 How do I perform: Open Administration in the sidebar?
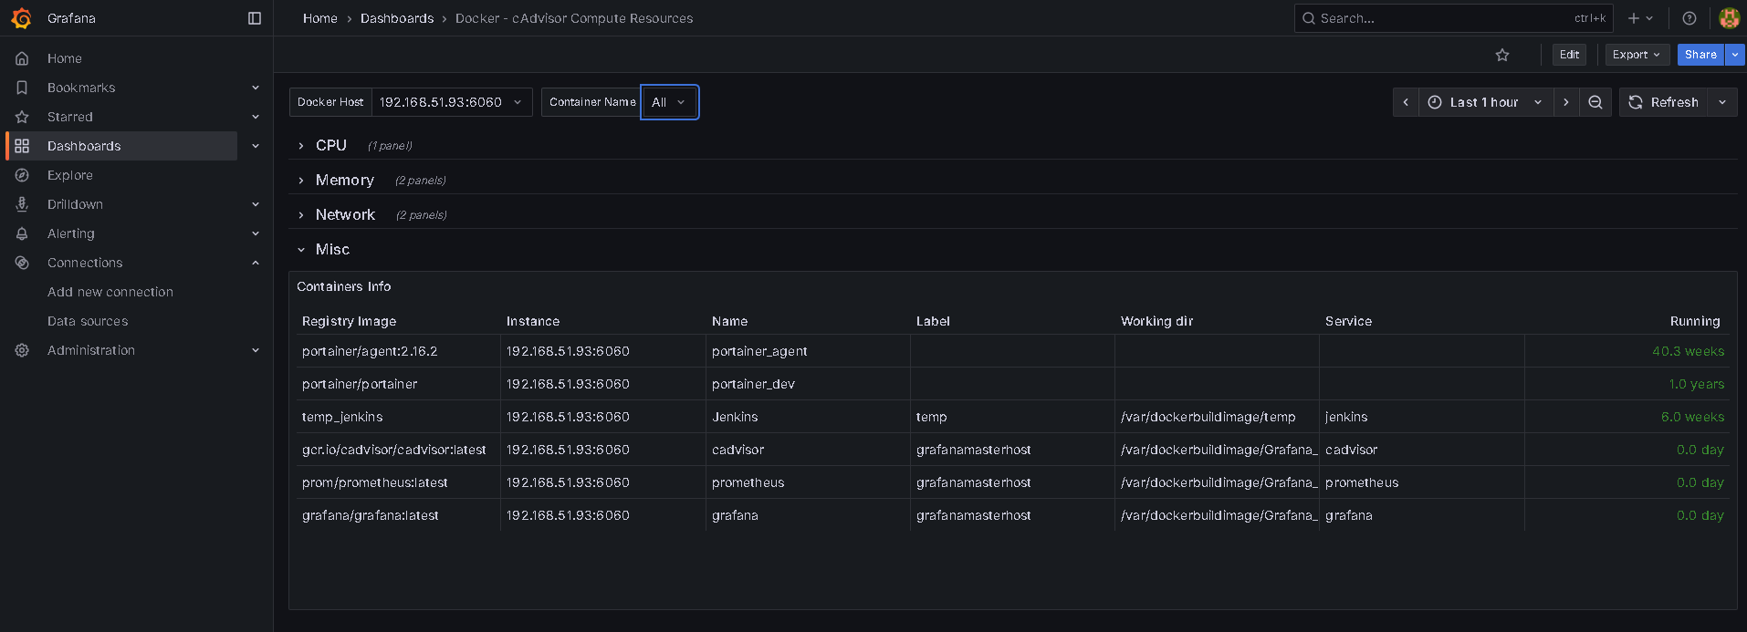91,350
